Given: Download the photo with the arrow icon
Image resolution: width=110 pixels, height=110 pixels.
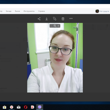Looking at the screenshot, I should point(46,19).
